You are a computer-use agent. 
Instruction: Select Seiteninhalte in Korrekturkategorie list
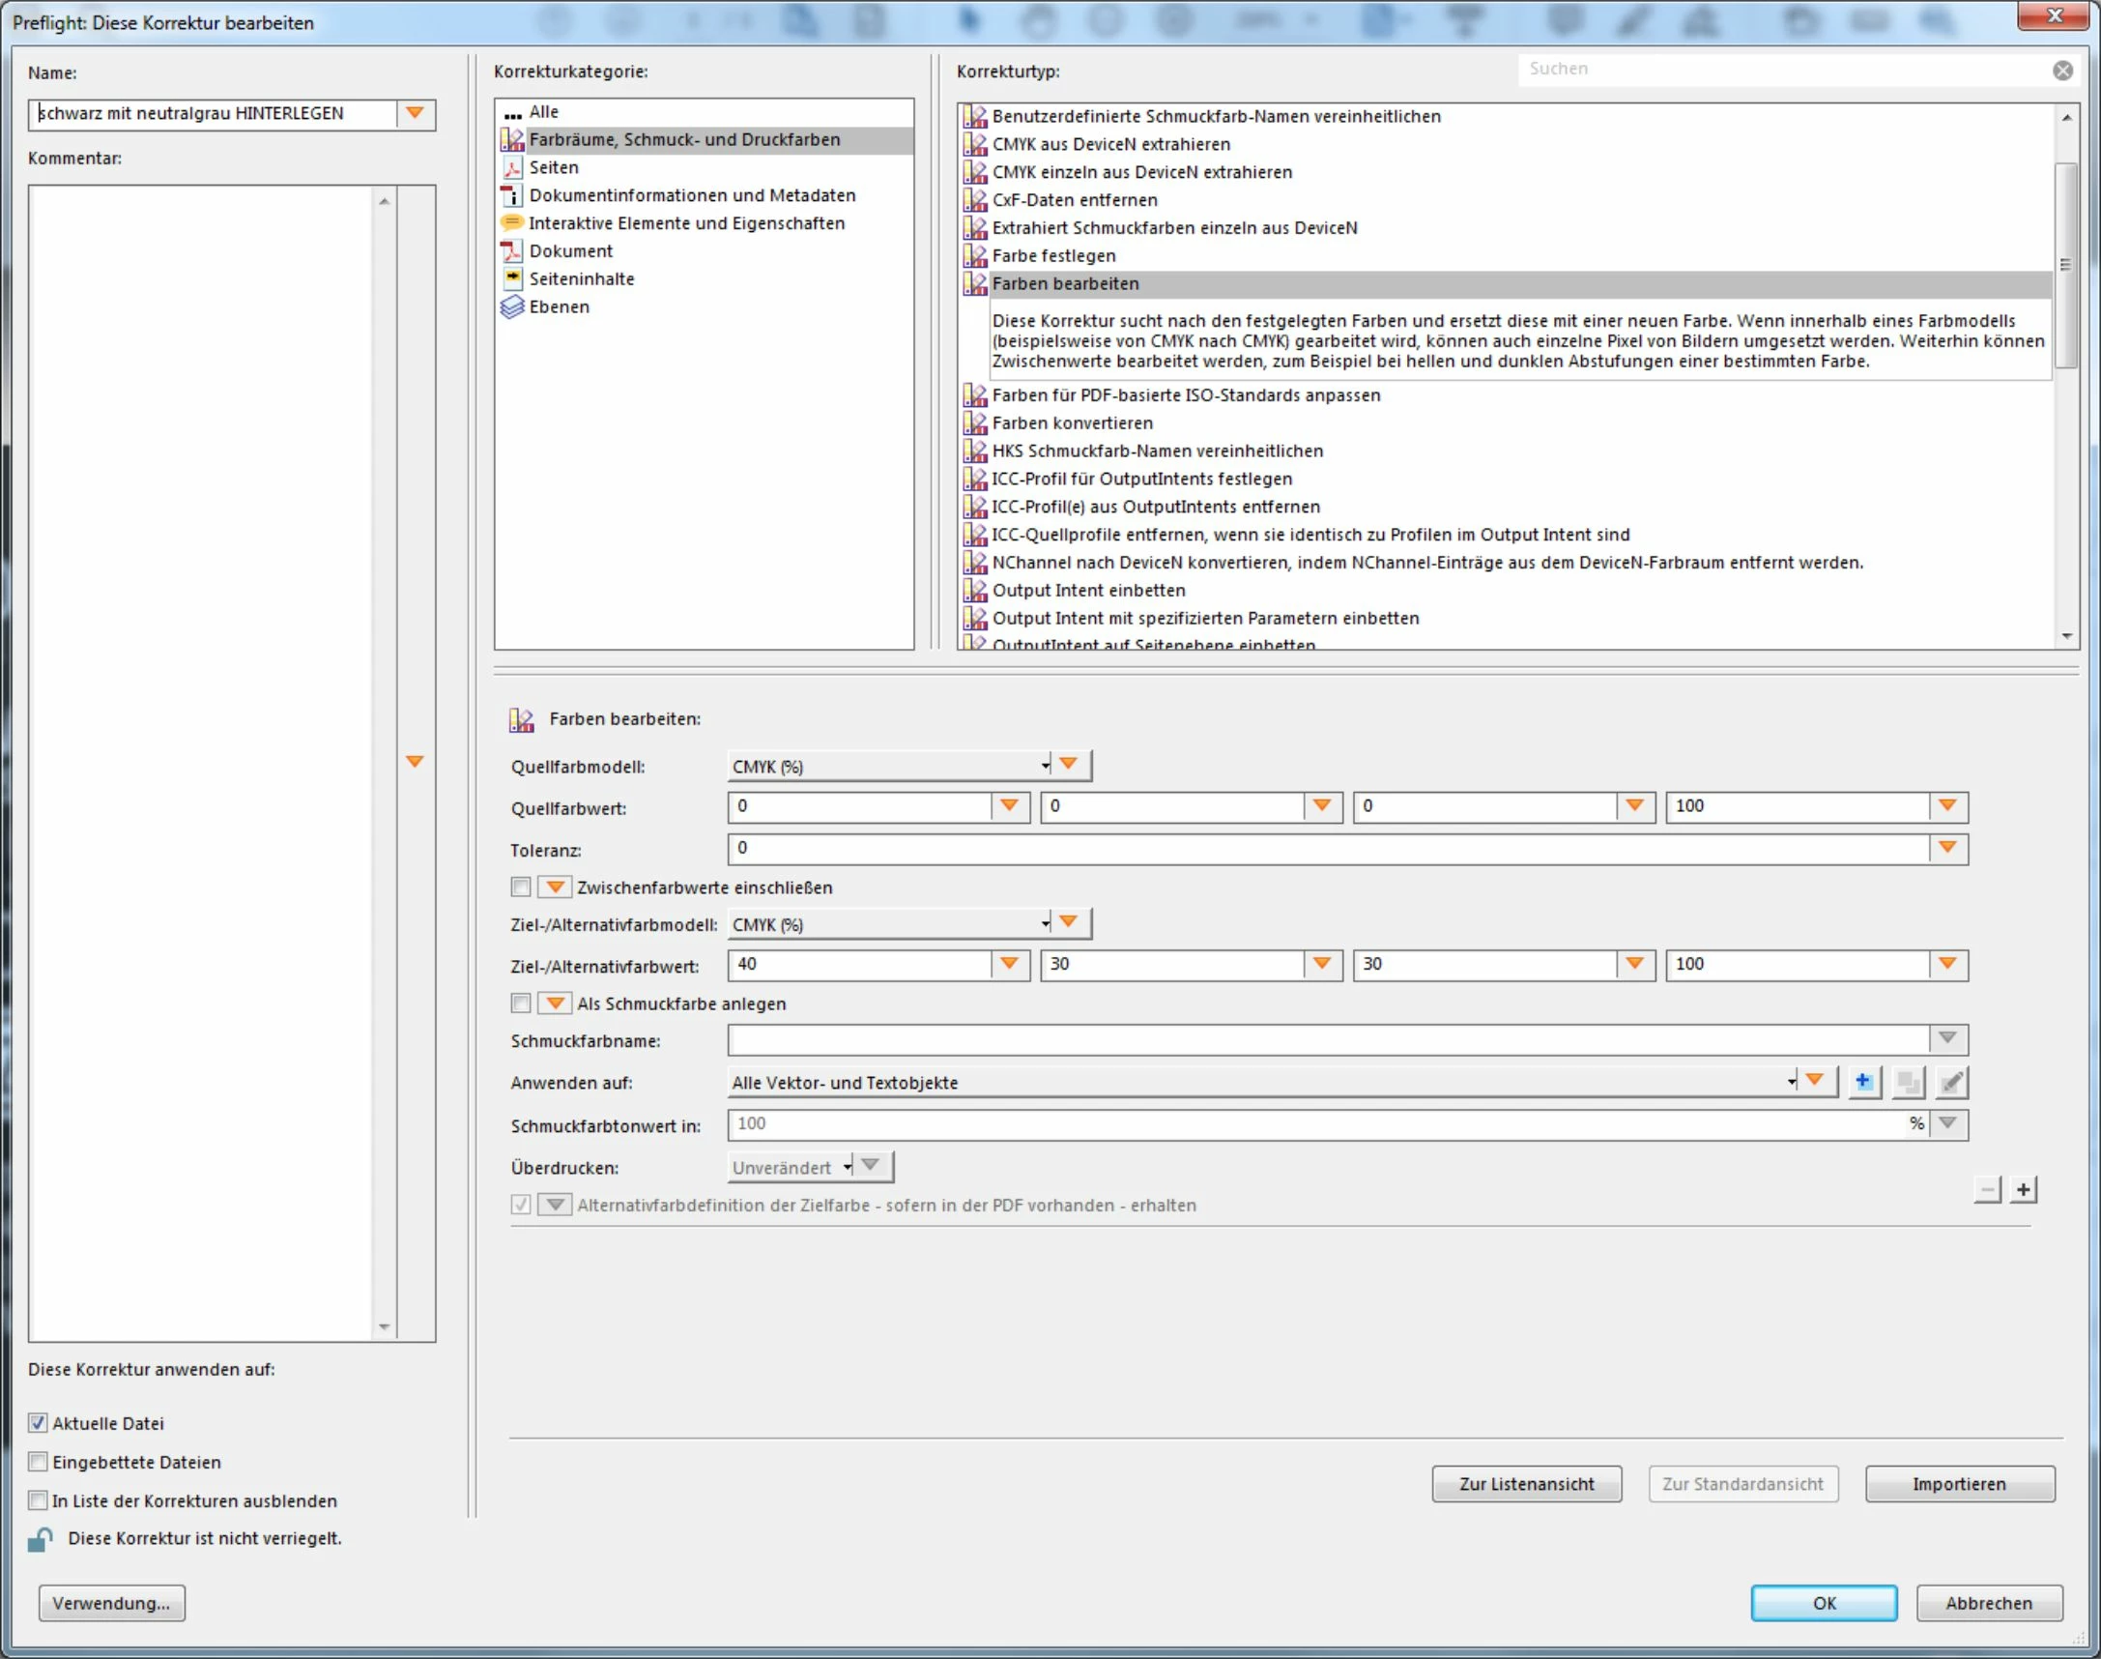[x=581, y=278]
